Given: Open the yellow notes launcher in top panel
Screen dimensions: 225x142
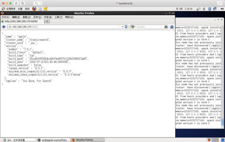Looking at the screenshot, I should coord(45,9).
